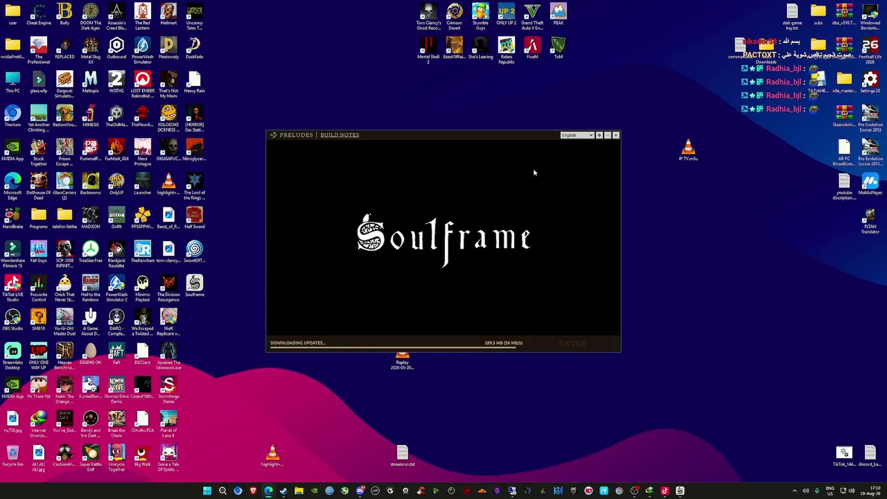Click the greyed-out Enter button
The image size is (887, 499).
coord(572,343)
